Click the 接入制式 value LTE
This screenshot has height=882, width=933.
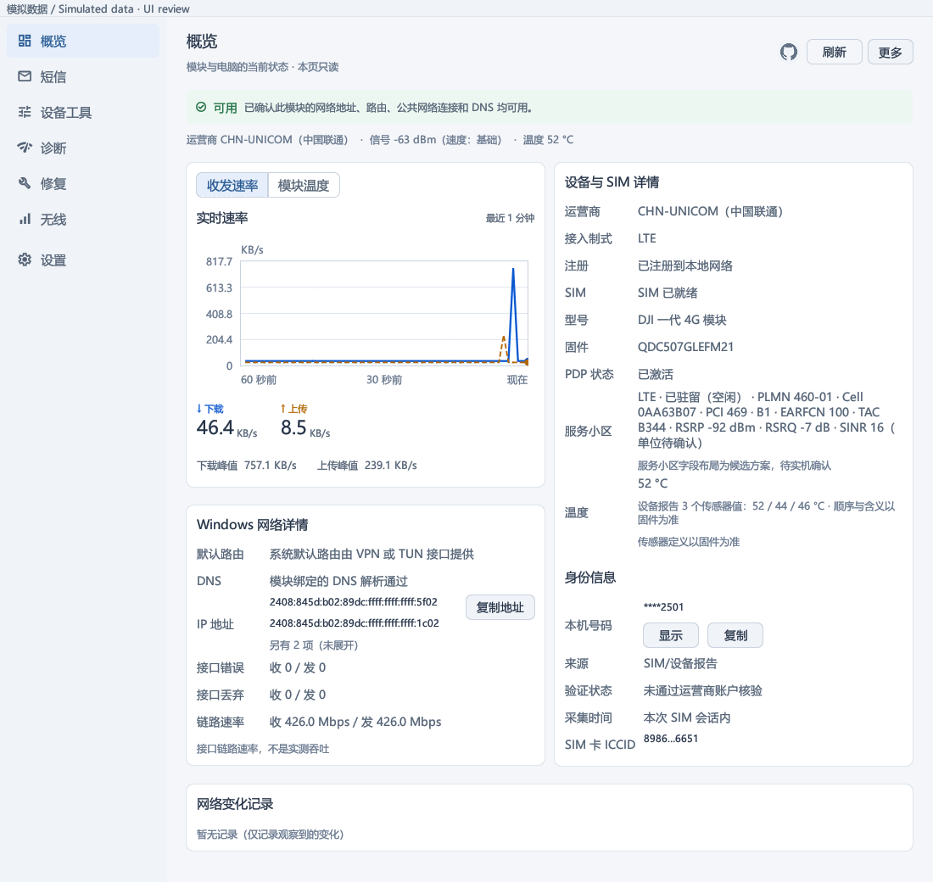click(x=647, y=238)
